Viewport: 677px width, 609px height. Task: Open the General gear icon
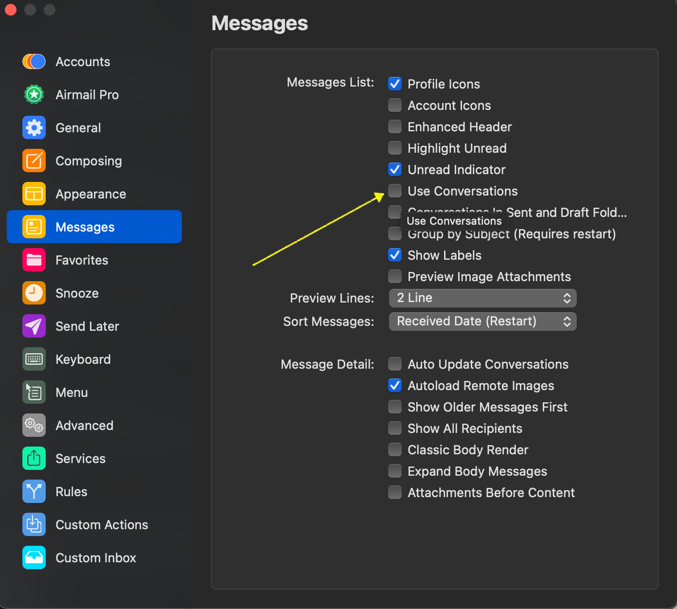(34, 128)
